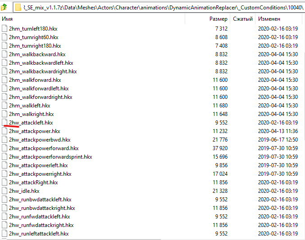305x240 pixels.
Task: Click file name 2hm_walkleft.hkx
Action: [30, 106]
